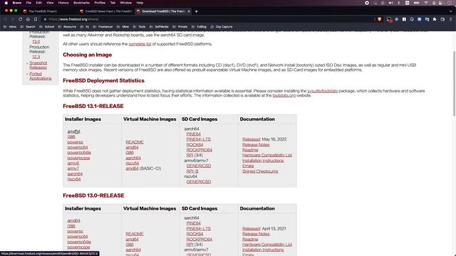
Task: Switch to the FreeBSD News Flash tab
Action: click(x=106, y=11)
